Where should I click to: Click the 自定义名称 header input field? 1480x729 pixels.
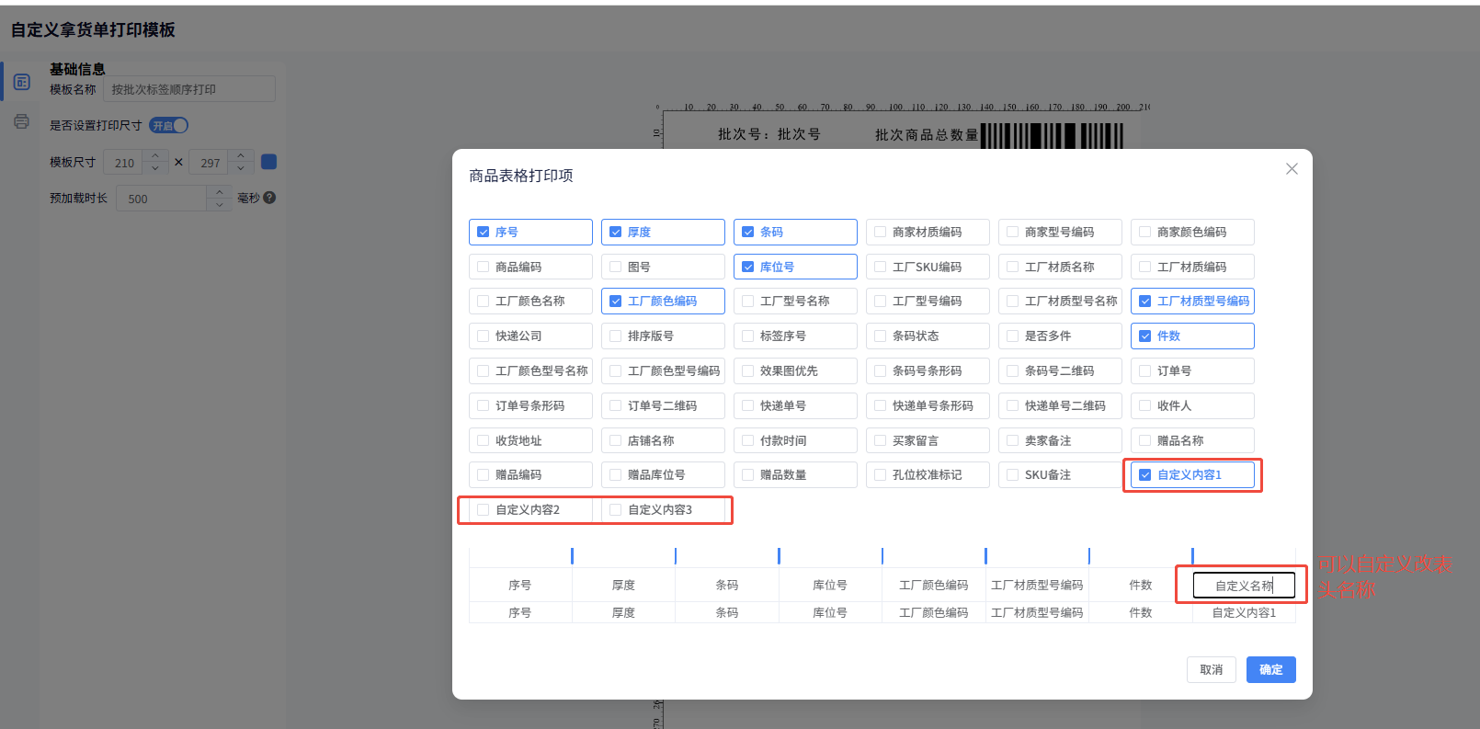coord(1243,586)
